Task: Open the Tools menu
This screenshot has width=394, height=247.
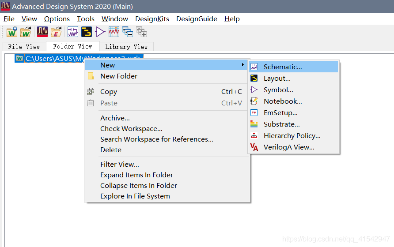Action: click(x=85, y=19)
